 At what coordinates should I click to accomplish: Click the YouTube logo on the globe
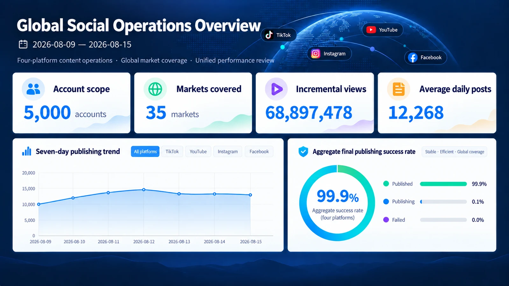(x=371, y=30)
